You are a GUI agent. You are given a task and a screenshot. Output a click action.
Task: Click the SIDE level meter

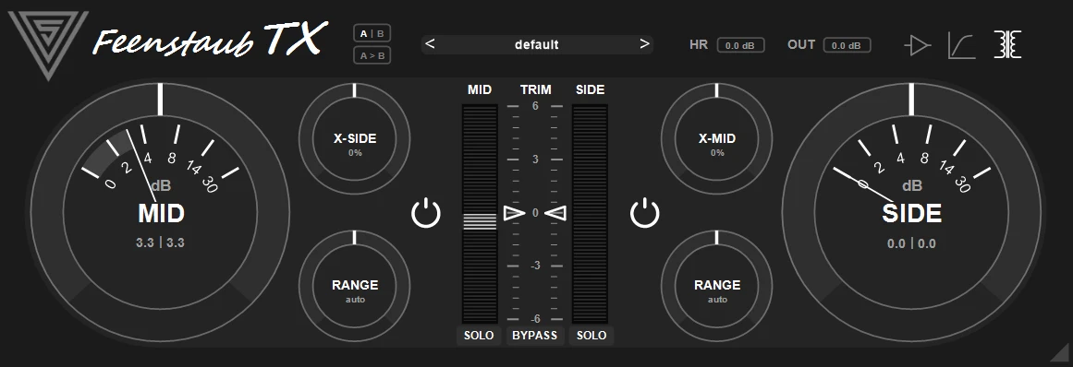(x=590, y=214)
